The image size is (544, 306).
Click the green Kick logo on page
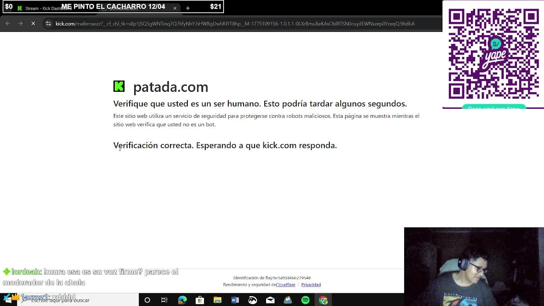coord(119,86)
